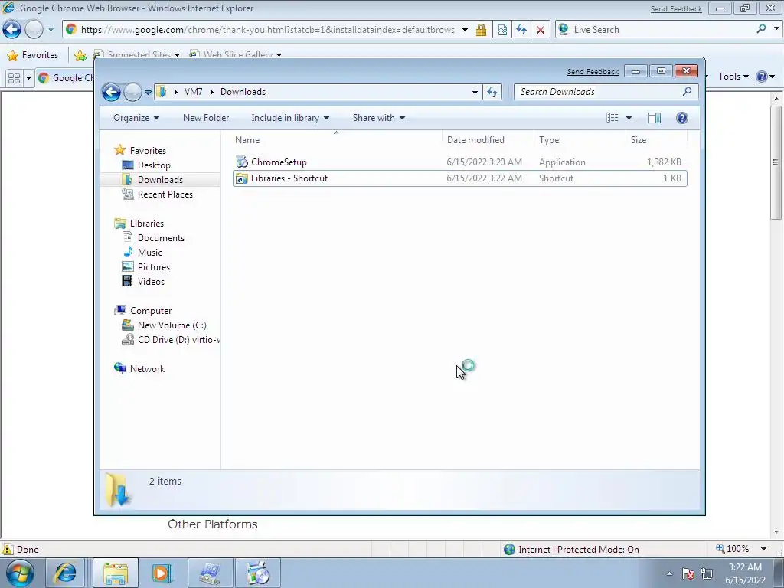Change the view with the views icon
The image size is (784, 588).
[612, 118]
